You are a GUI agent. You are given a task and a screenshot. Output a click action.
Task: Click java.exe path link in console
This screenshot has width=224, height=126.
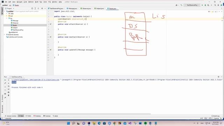(x=35, y=80)
